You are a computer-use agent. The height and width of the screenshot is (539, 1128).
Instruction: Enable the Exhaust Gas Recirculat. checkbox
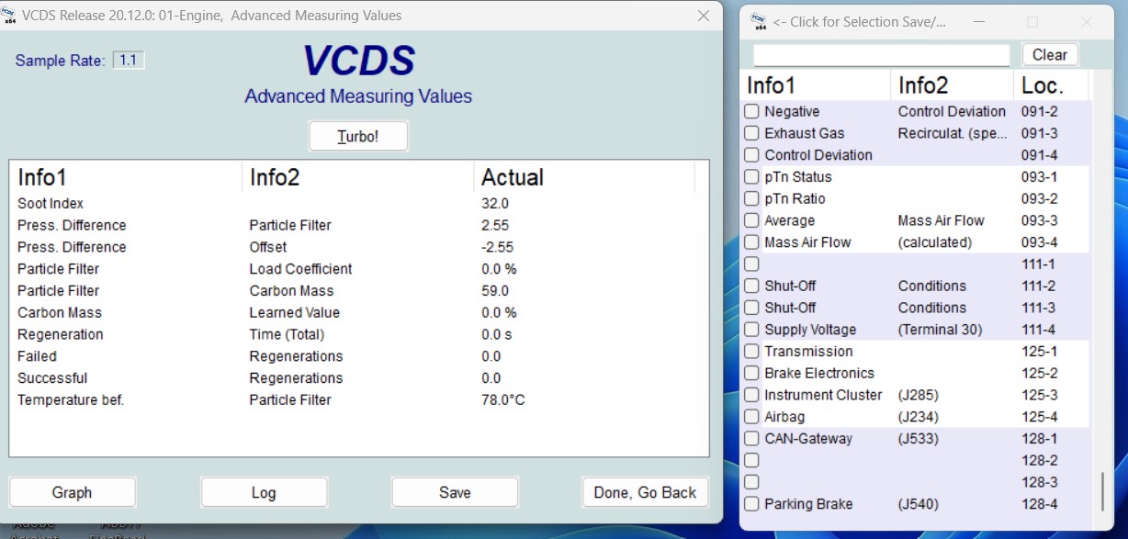click(751, 133)
